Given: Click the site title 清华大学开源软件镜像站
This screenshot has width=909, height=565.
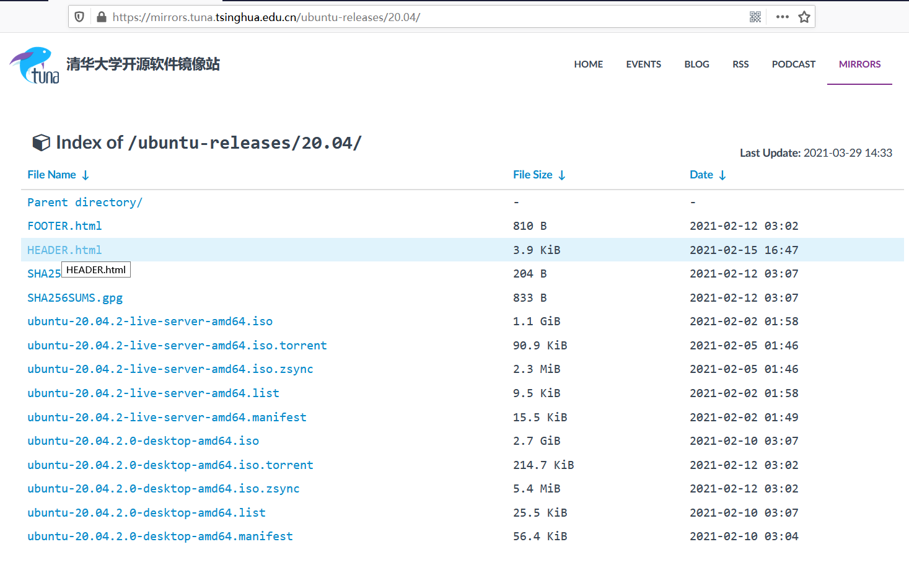Looking at the screenshot, I should click(x=143, y=64).
